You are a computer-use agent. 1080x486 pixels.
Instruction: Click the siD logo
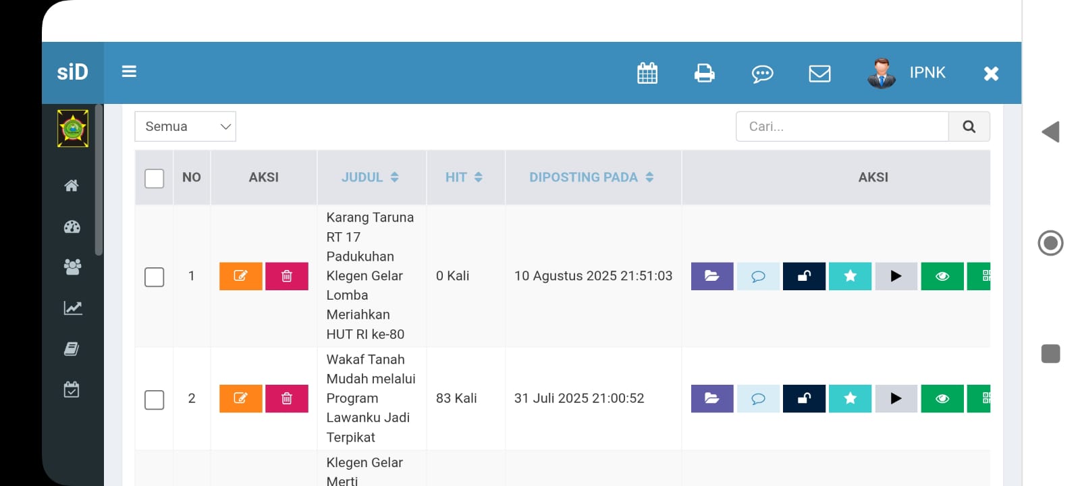73,72
